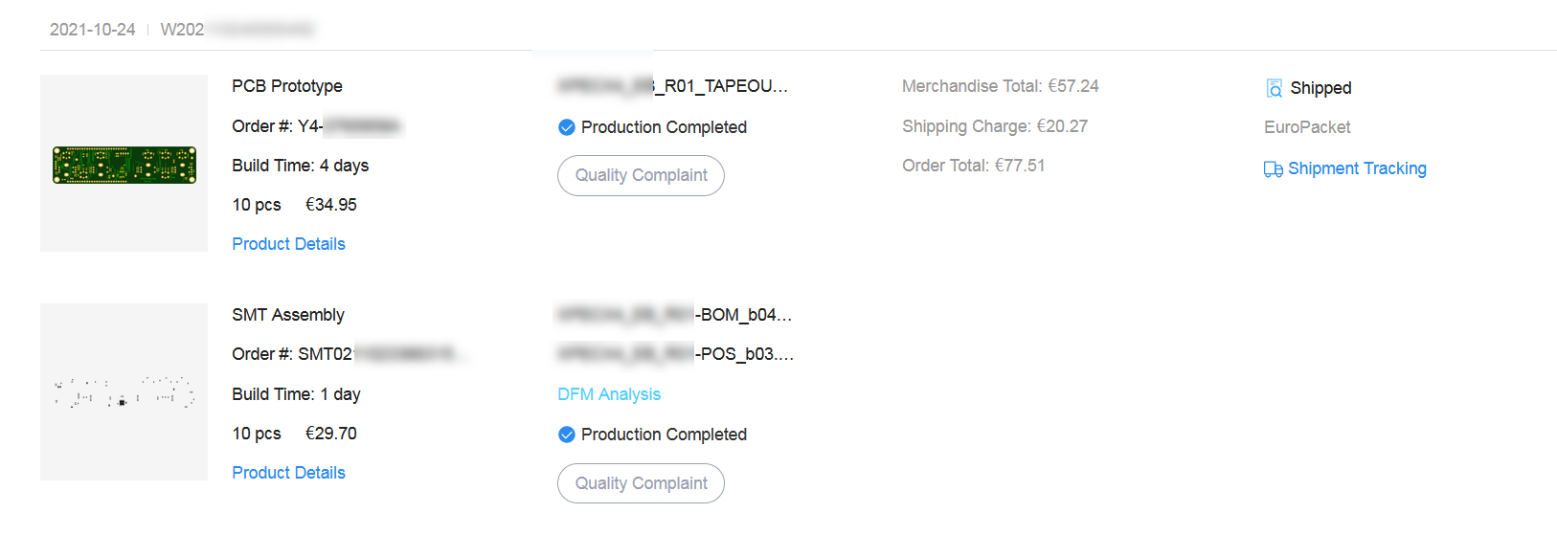Open the Shipment Tracking link
1557x558 pixels.
1357,168
